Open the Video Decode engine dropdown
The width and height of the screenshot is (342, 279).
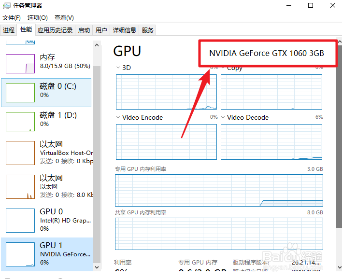click(223, 117)
